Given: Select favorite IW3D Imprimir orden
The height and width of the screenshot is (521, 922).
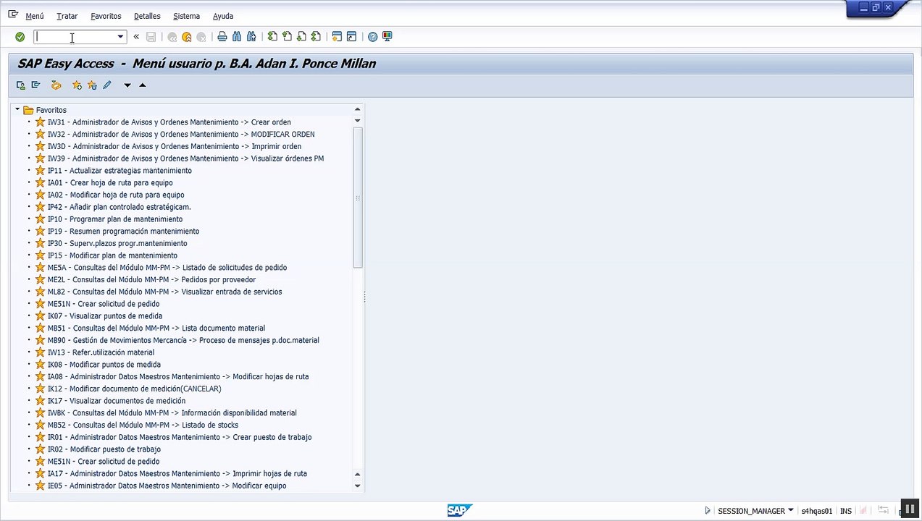Looking at the screenshot, I should coord(175,146).
